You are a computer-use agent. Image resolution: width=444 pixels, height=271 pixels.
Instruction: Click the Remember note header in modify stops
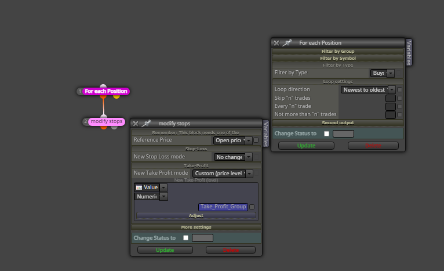196,133
